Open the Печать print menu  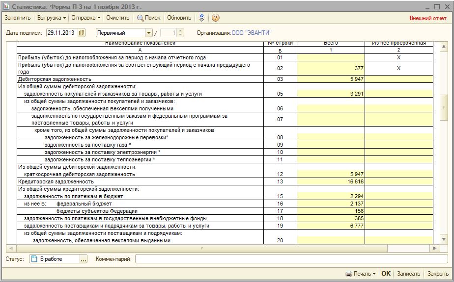360,274
